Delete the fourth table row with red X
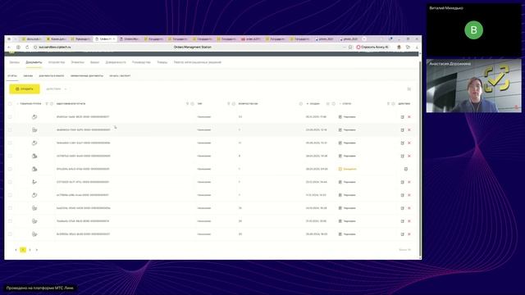525x295 pixels. [x=409, y=156]
